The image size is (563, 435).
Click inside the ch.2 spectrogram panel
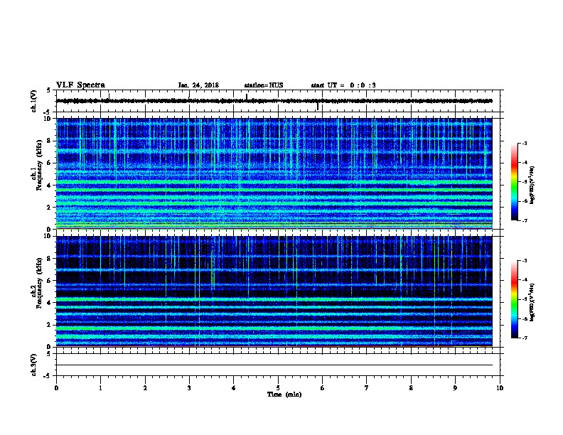click(274, 291)
